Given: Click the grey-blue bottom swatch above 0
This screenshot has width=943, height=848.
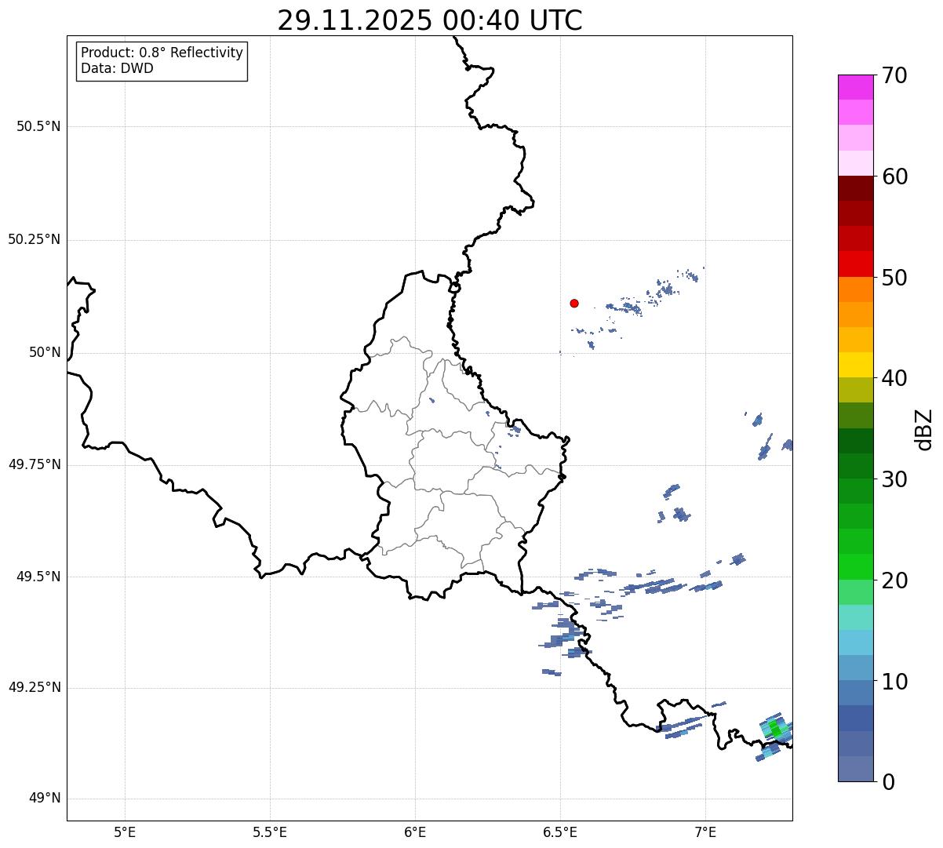Looking at the screenshot, I should point(856,769).
